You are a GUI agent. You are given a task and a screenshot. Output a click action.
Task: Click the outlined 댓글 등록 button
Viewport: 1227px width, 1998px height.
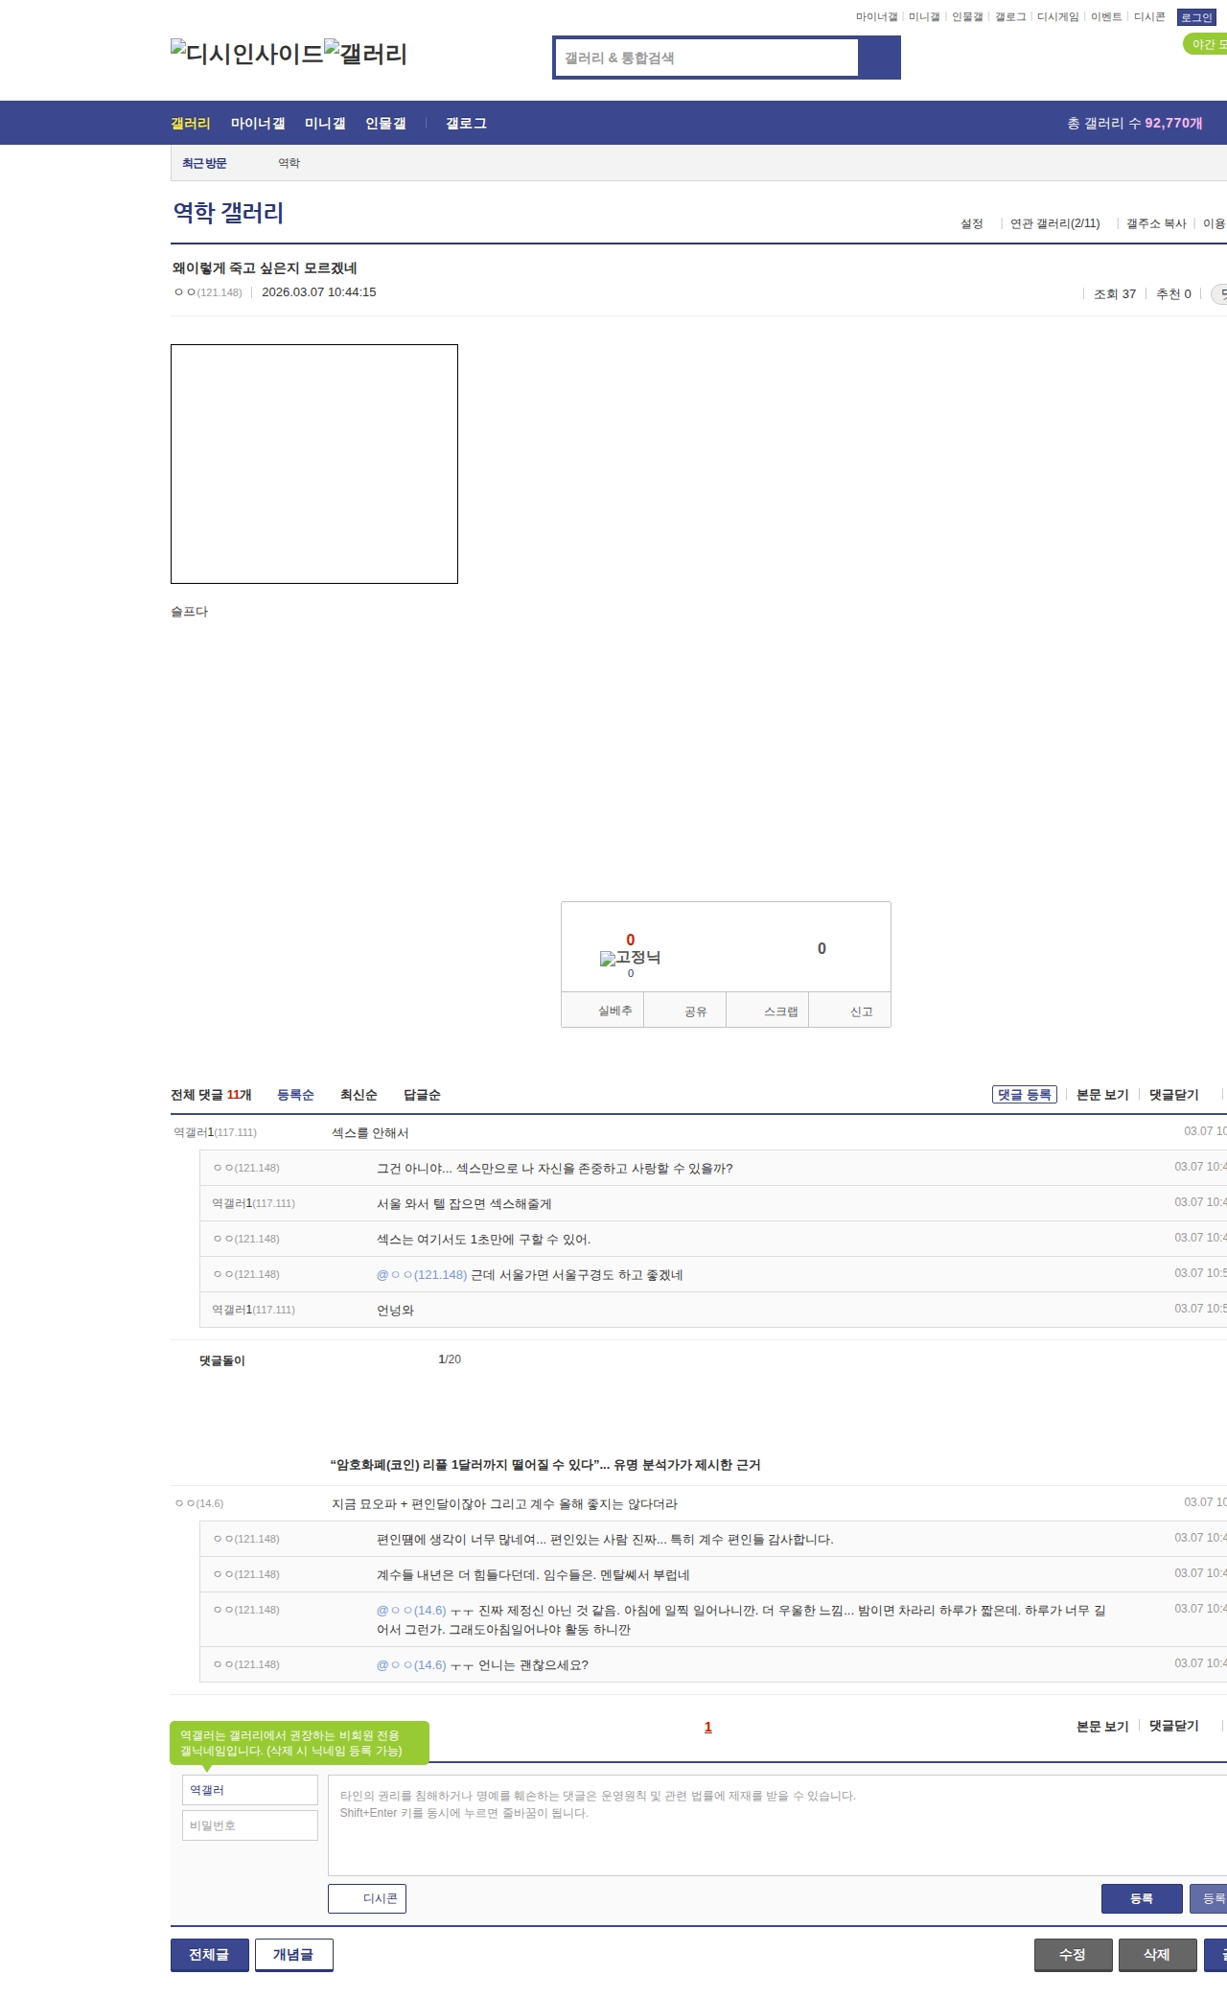tap(1024, 1094)
